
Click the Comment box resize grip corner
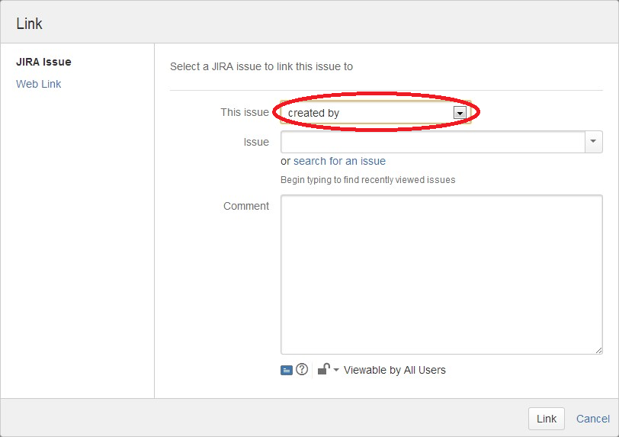tap(598, 350)
